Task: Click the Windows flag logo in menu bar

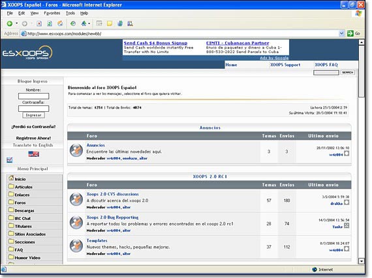Action: [x=358, y=13]
